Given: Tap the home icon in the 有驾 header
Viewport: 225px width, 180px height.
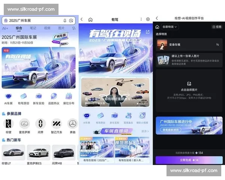Looking at the screenshot, I should tap(90, 19).
